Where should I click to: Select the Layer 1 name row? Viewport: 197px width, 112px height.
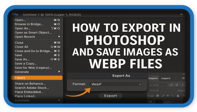pos(169,102)
